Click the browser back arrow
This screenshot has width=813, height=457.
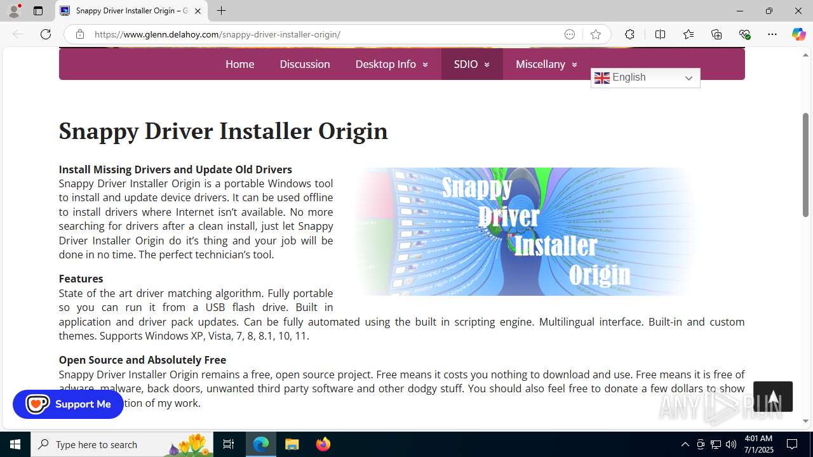point(18,34)
